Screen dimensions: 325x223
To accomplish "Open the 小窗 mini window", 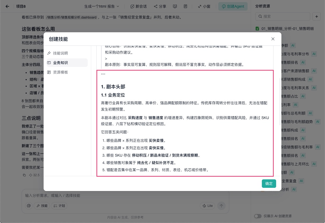I will pyautogui.click(x=204, y=6).
